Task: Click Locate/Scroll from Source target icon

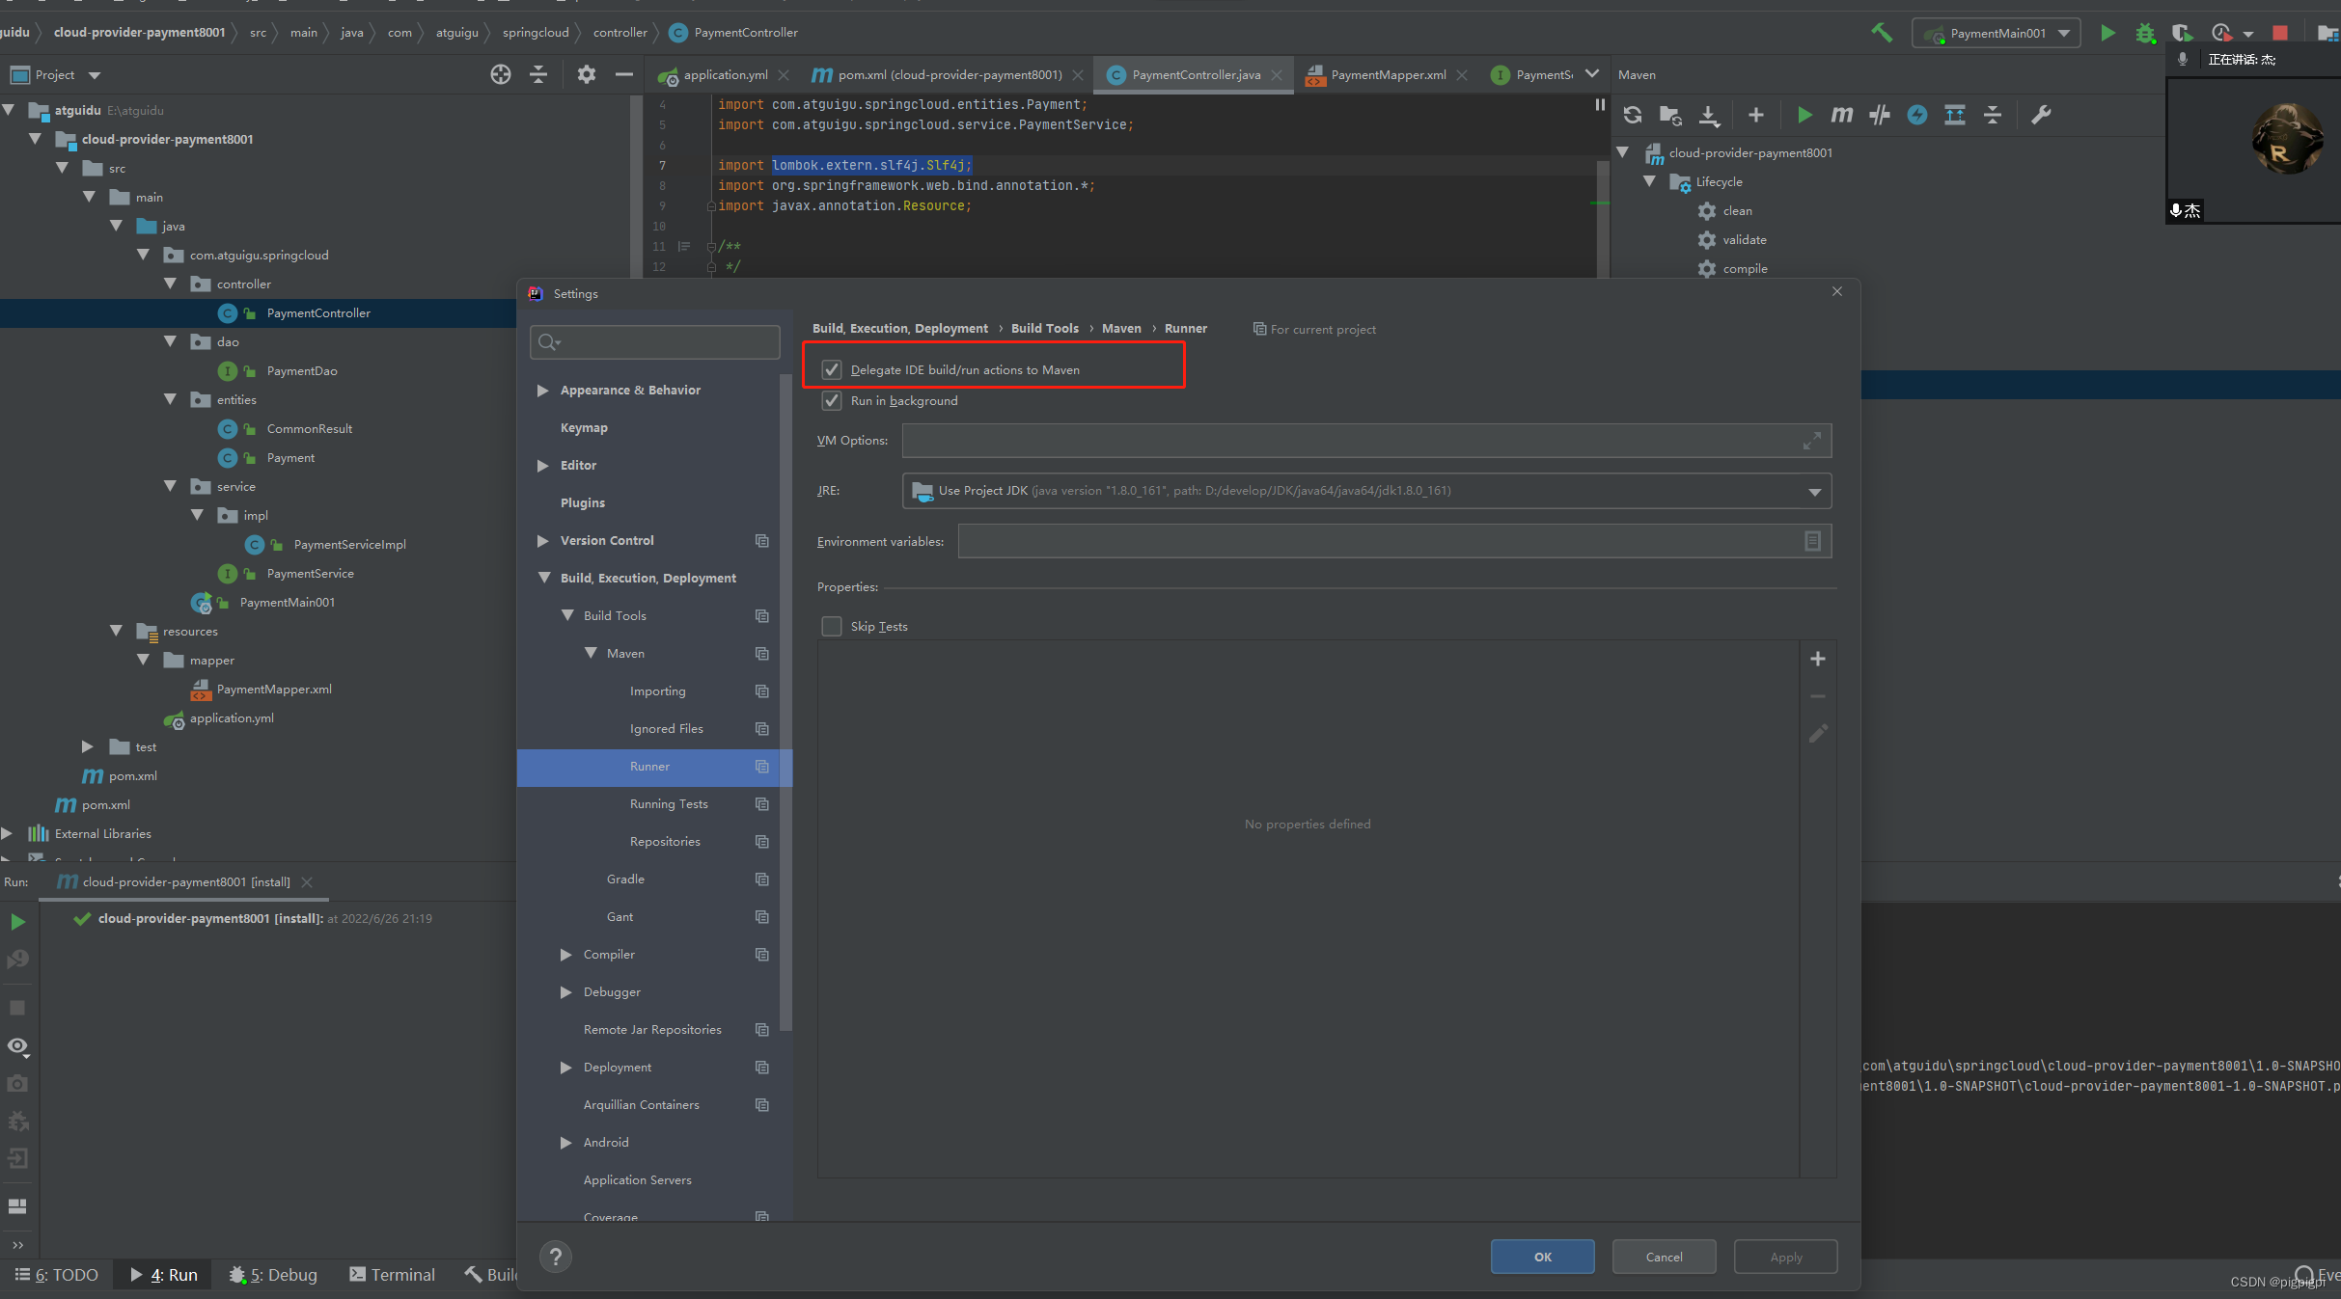Action: coord(500,74)
